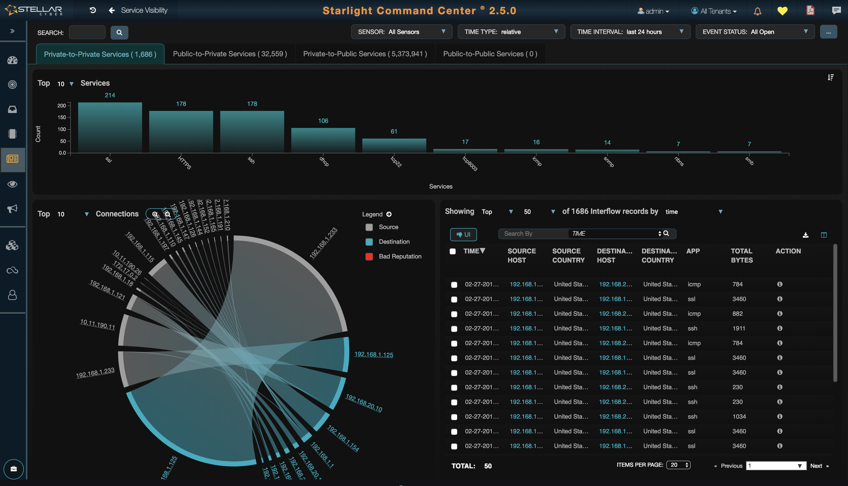Screen dimensions: 848x486
Task: Click the briefcase circle icon
Action: click(13, 469)
